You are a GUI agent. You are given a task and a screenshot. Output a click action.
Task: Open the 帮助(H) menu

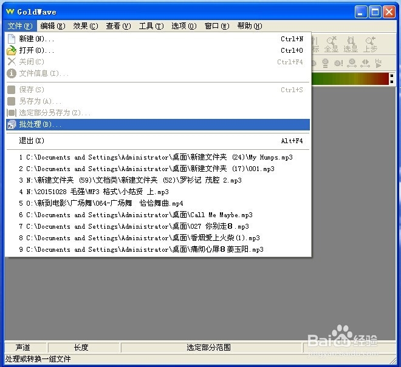250,26
